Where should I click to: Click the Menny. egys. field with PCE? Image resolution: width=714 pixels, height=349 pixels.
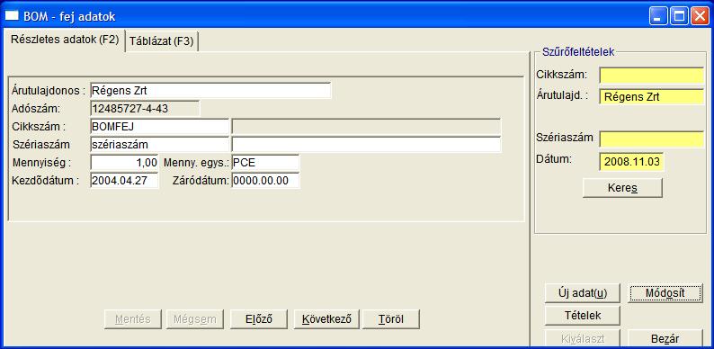265,162
